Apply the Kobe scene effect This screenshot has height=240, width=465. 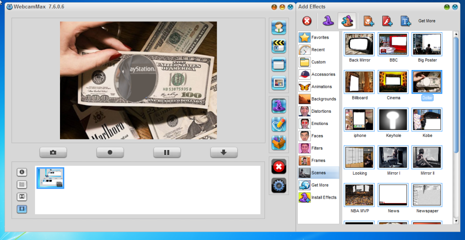click(x=427, y=120)
